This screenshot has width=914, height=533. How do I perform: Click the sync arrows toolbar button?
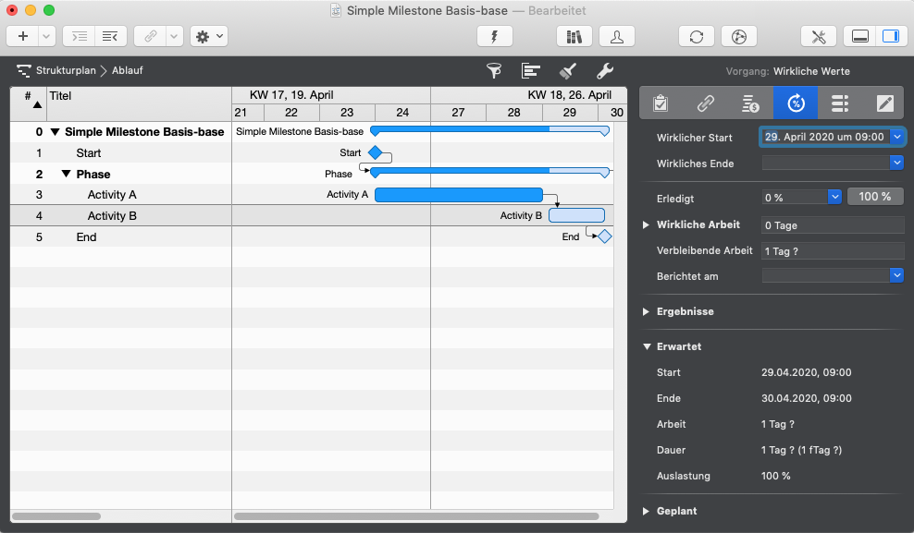(x=696, y=36)
